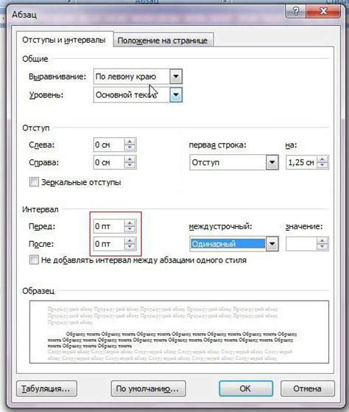
Task: Open the первая строка Отступ dropdown
Action: coord(272,162)
